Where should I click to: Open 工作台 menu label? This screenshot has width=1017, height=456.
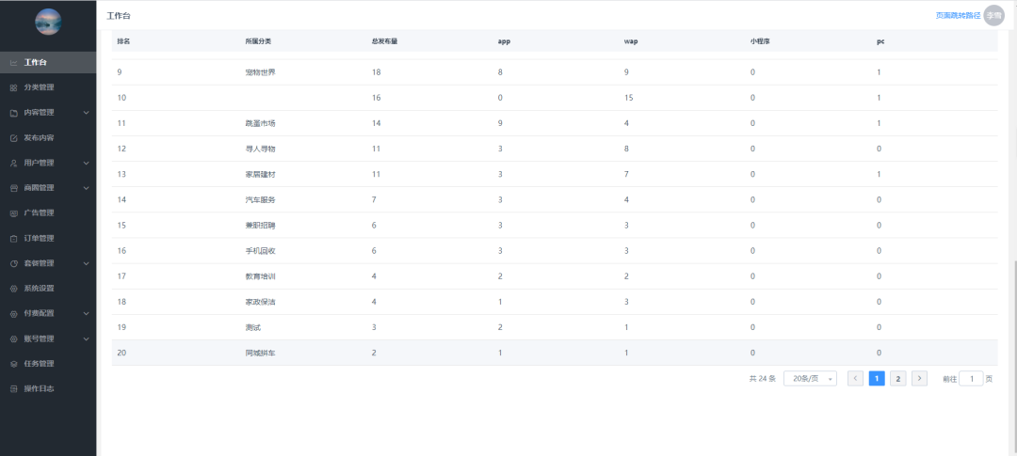(35, 63)
